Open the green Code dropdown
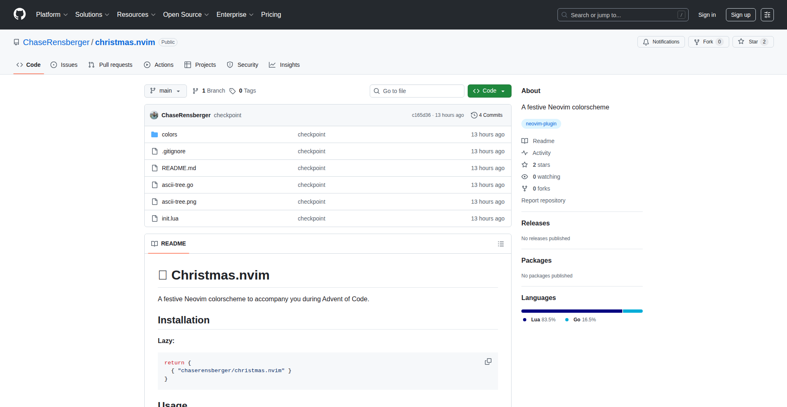The width and height of the screenshot is (787, 407). tap(489, 91)
